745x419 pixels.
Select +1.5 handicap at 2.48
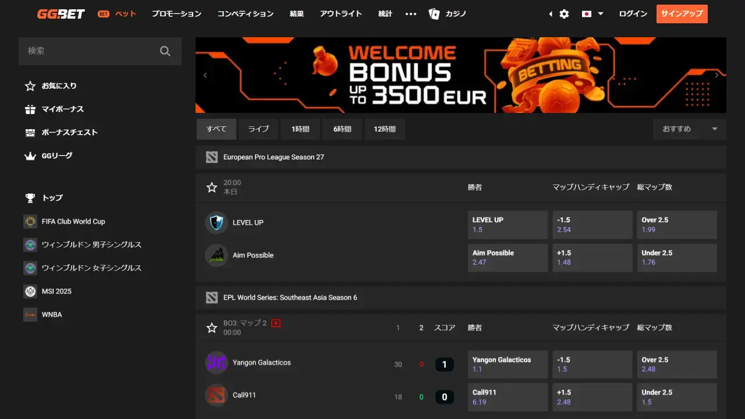(x=593, y=397)
